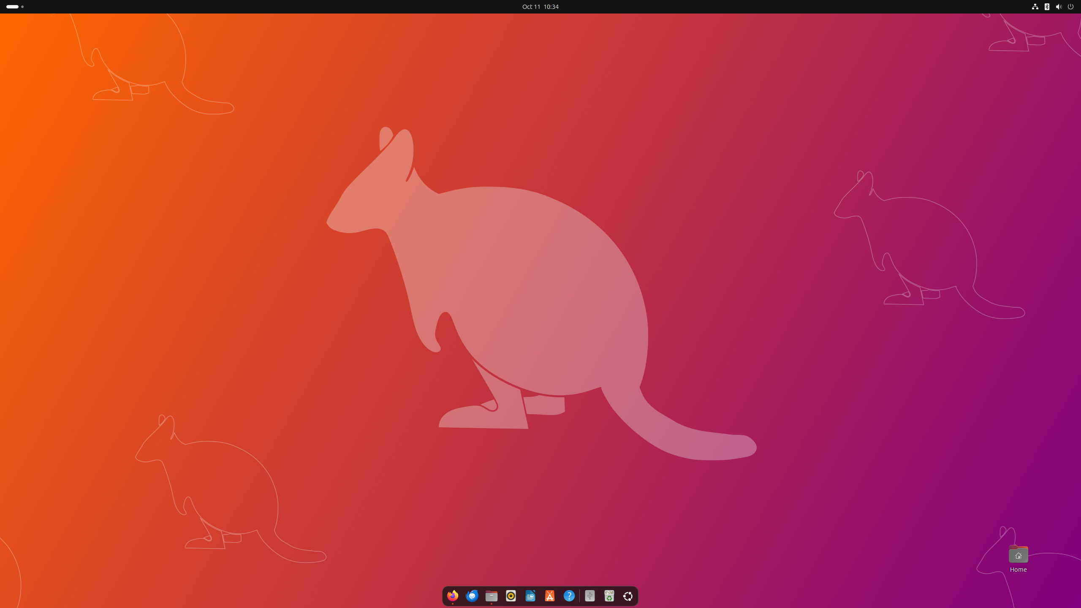Launch Rhythmbox music player
The height and width of the screenshot is (608, 1081).
click(x=510, y=596)
